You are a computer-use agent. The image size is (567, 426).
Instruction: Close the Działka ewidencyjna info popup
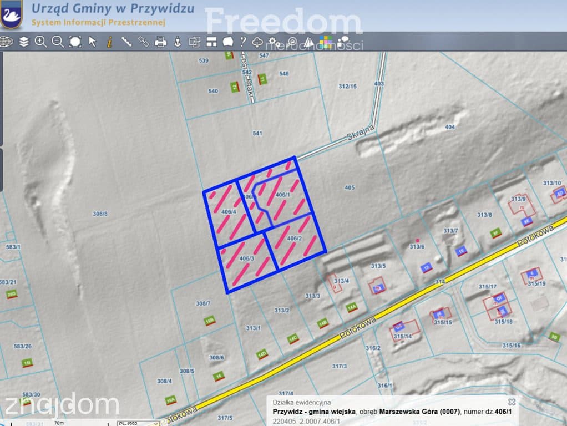512,402
